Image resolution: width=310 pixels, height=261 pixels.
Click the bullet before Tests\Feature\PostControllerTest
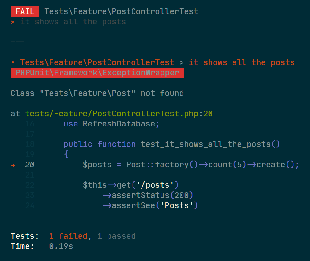click(13, 63)
